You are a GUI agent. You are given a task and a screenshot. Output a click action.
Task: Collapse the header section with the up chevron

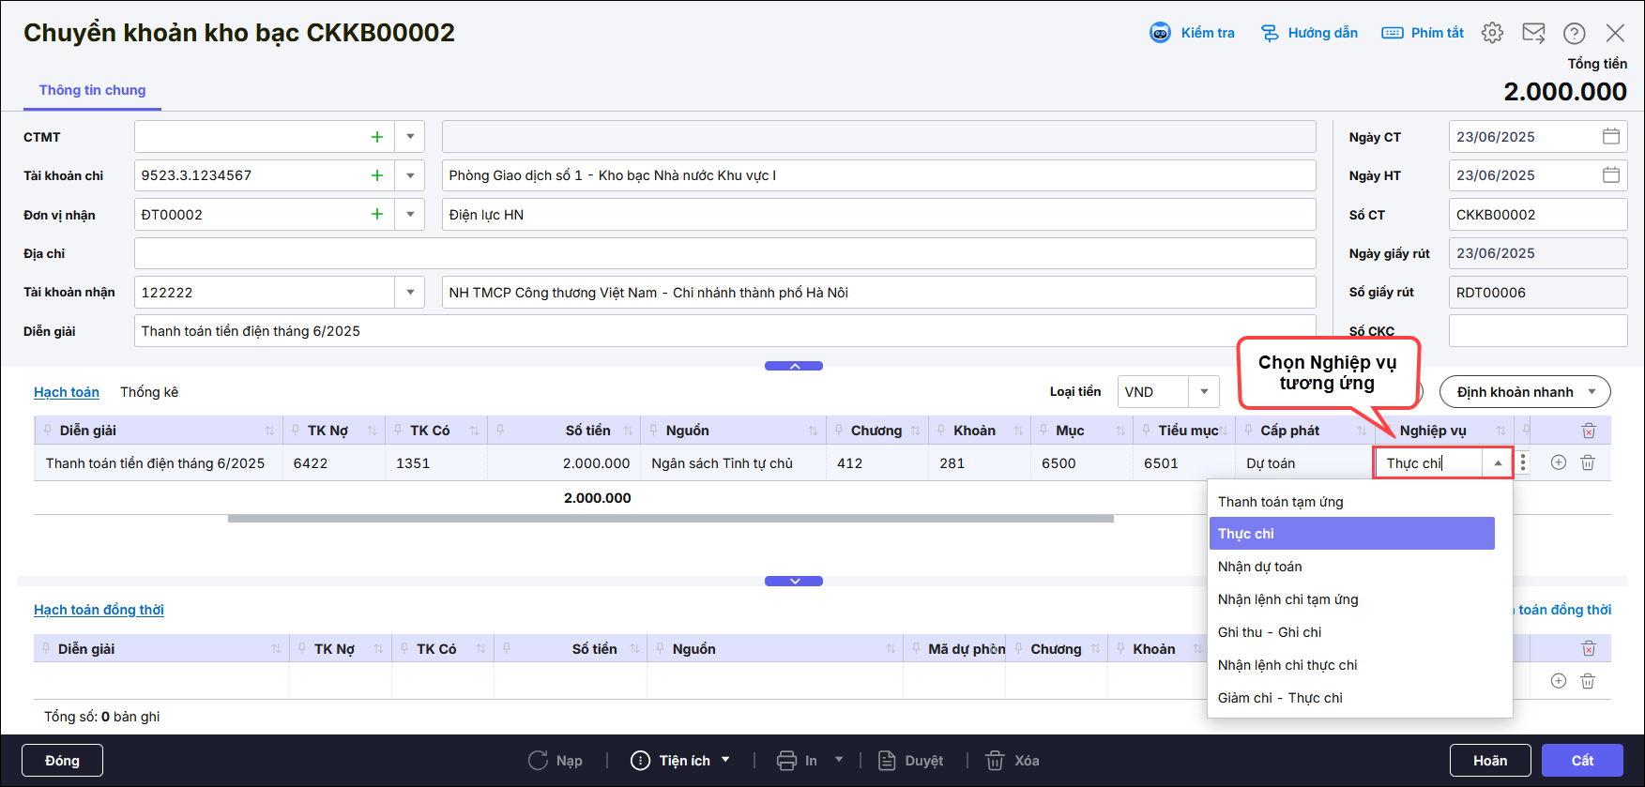tap(794, 366)
